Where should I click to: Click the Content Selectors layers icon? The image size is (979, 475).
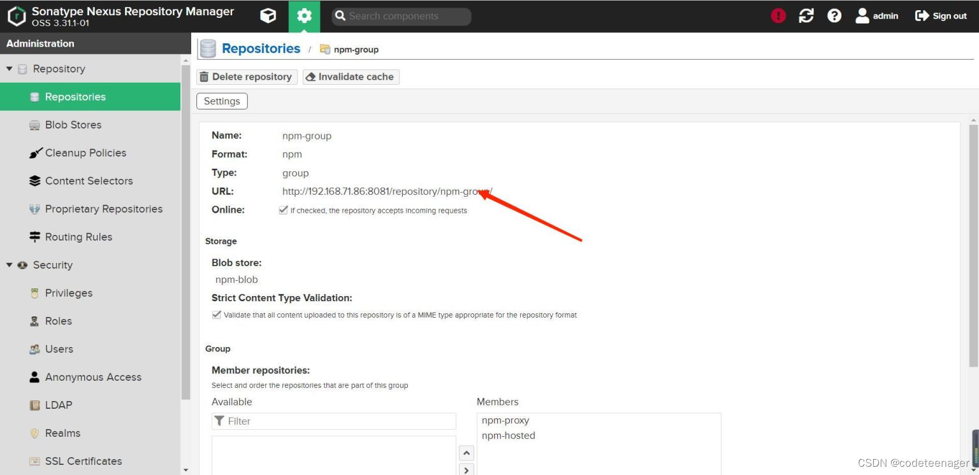tap(35, 181)
